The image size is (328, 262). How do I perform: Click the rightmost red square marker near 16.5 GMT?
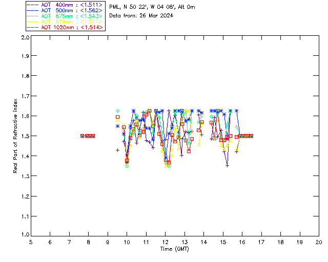[251, 136]
